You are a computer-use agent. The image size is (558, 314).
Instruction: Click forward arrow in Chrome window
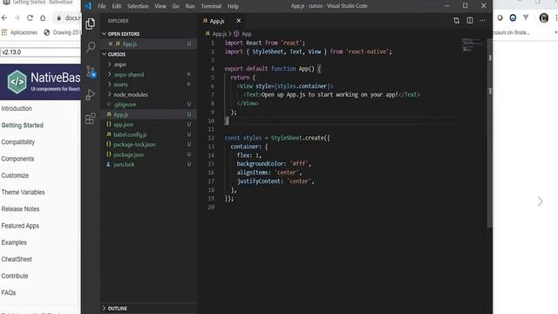(17, 17)
